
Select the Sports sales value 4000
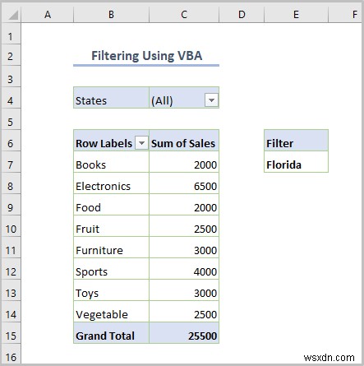point(184,271)
